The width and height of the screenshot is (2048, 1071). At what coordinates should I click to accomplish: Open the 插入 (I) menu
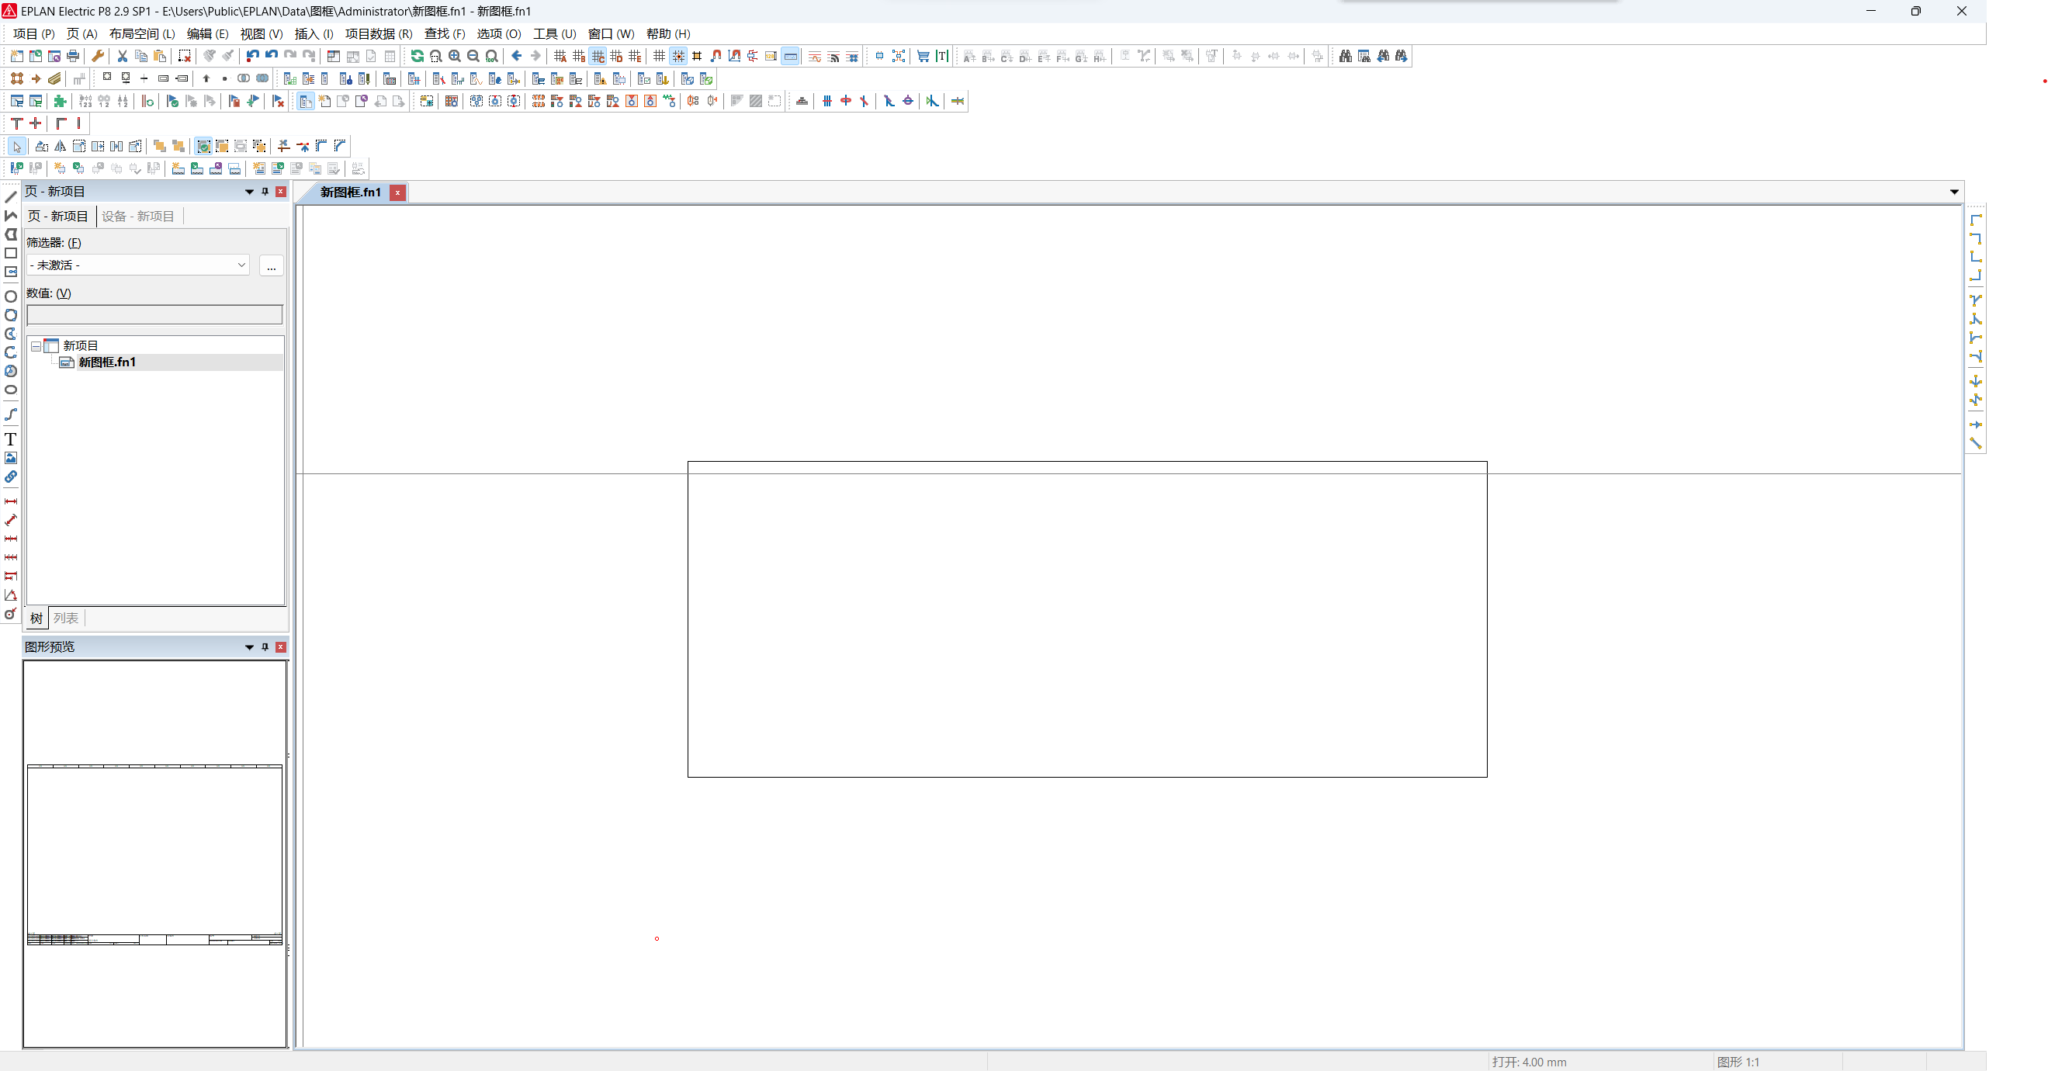[x=314, y=33]
